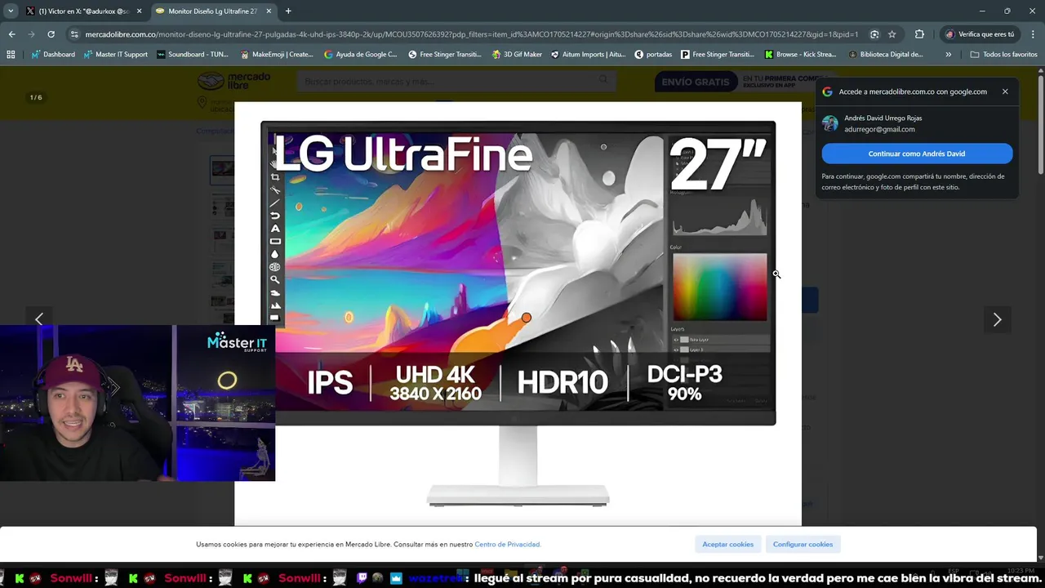1045x588 pixels.
Task: Click the address bar URL field
Action: pos(471,34)
